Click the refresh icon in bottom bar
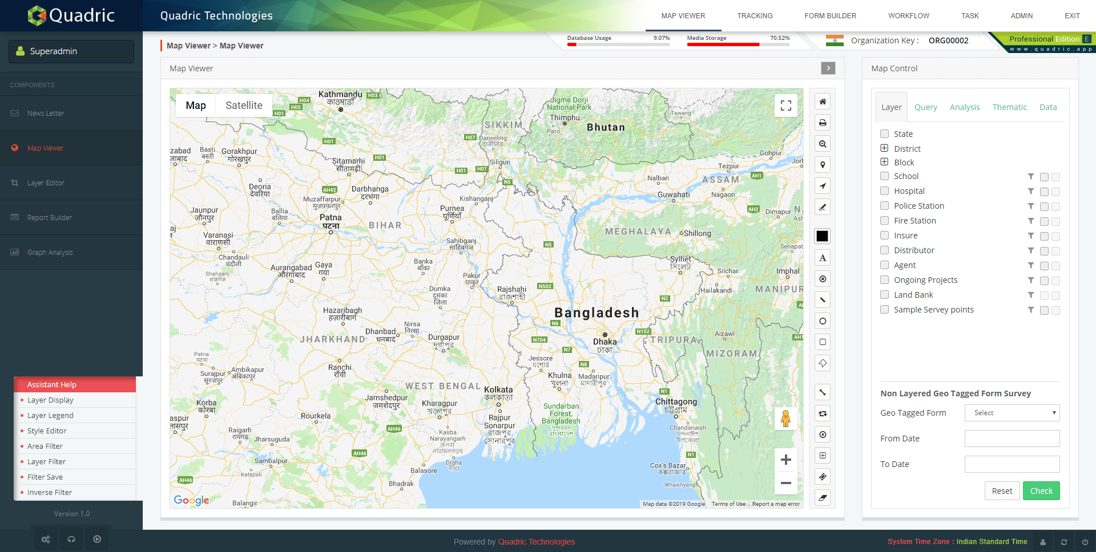Viewport: 1096px width, 552px height. point(1064,542)
